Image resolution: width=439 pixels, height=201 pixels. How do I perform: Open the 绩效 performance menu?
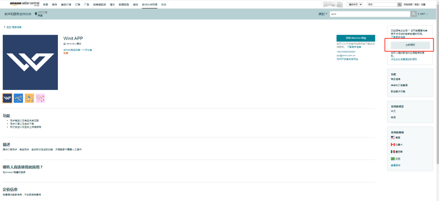135,5
